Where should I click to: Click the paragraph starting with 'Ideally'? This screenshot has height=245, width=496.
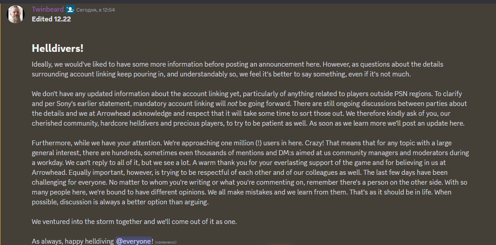[237, 69]
